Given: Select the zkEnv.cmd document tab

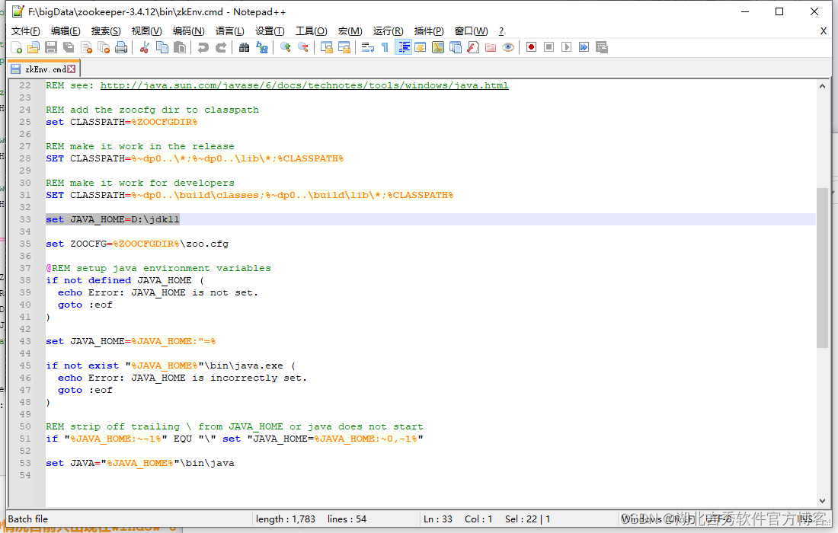Looking at the screenshot, I should click(x=43, y=69).
